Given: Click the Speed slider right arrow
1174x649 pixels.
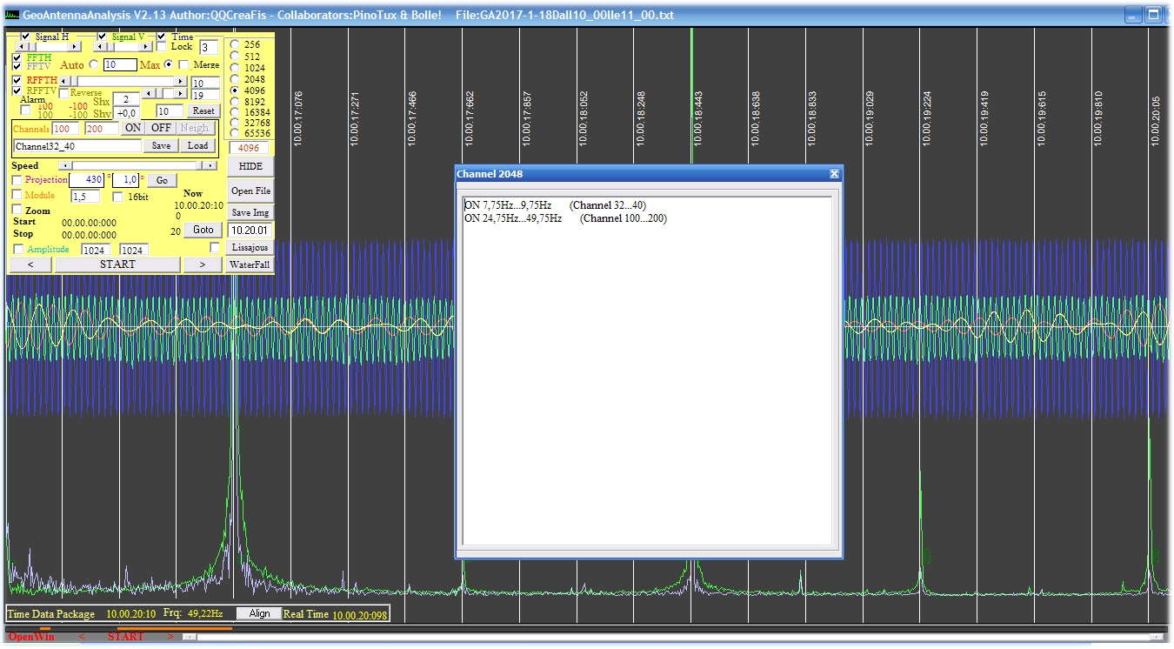Looking at the screenshot, I should pos(210,165).
